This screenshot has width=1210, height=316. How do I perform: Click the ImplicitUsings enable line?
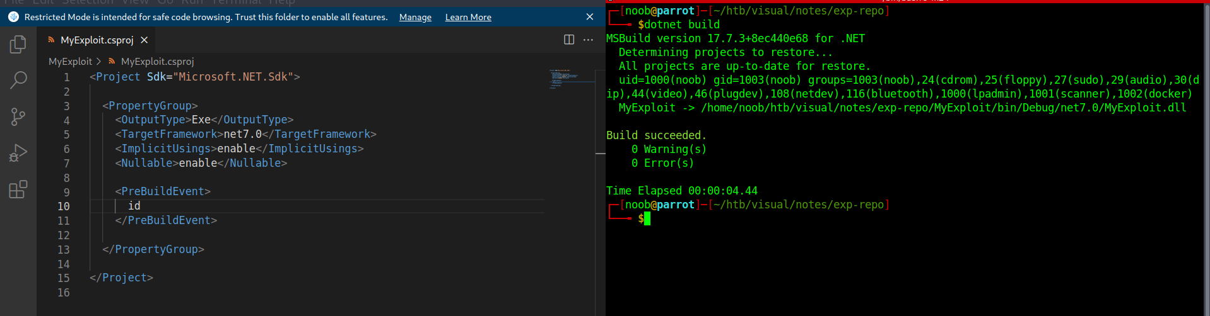pos(239,149)
